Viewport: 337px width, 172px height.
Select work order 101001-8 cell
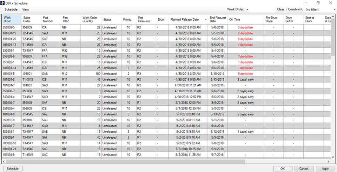pos(12,114)
